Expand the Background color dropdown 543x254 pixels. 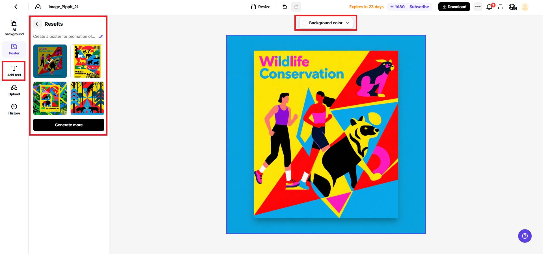[x=326, y=23]
